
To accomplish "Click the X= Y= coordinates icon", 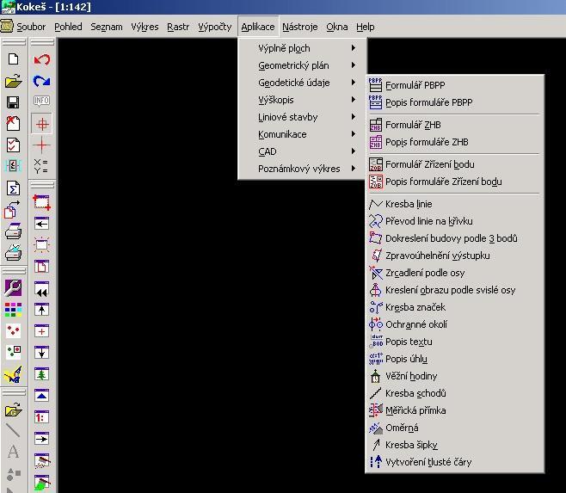I will pos(40,166).
